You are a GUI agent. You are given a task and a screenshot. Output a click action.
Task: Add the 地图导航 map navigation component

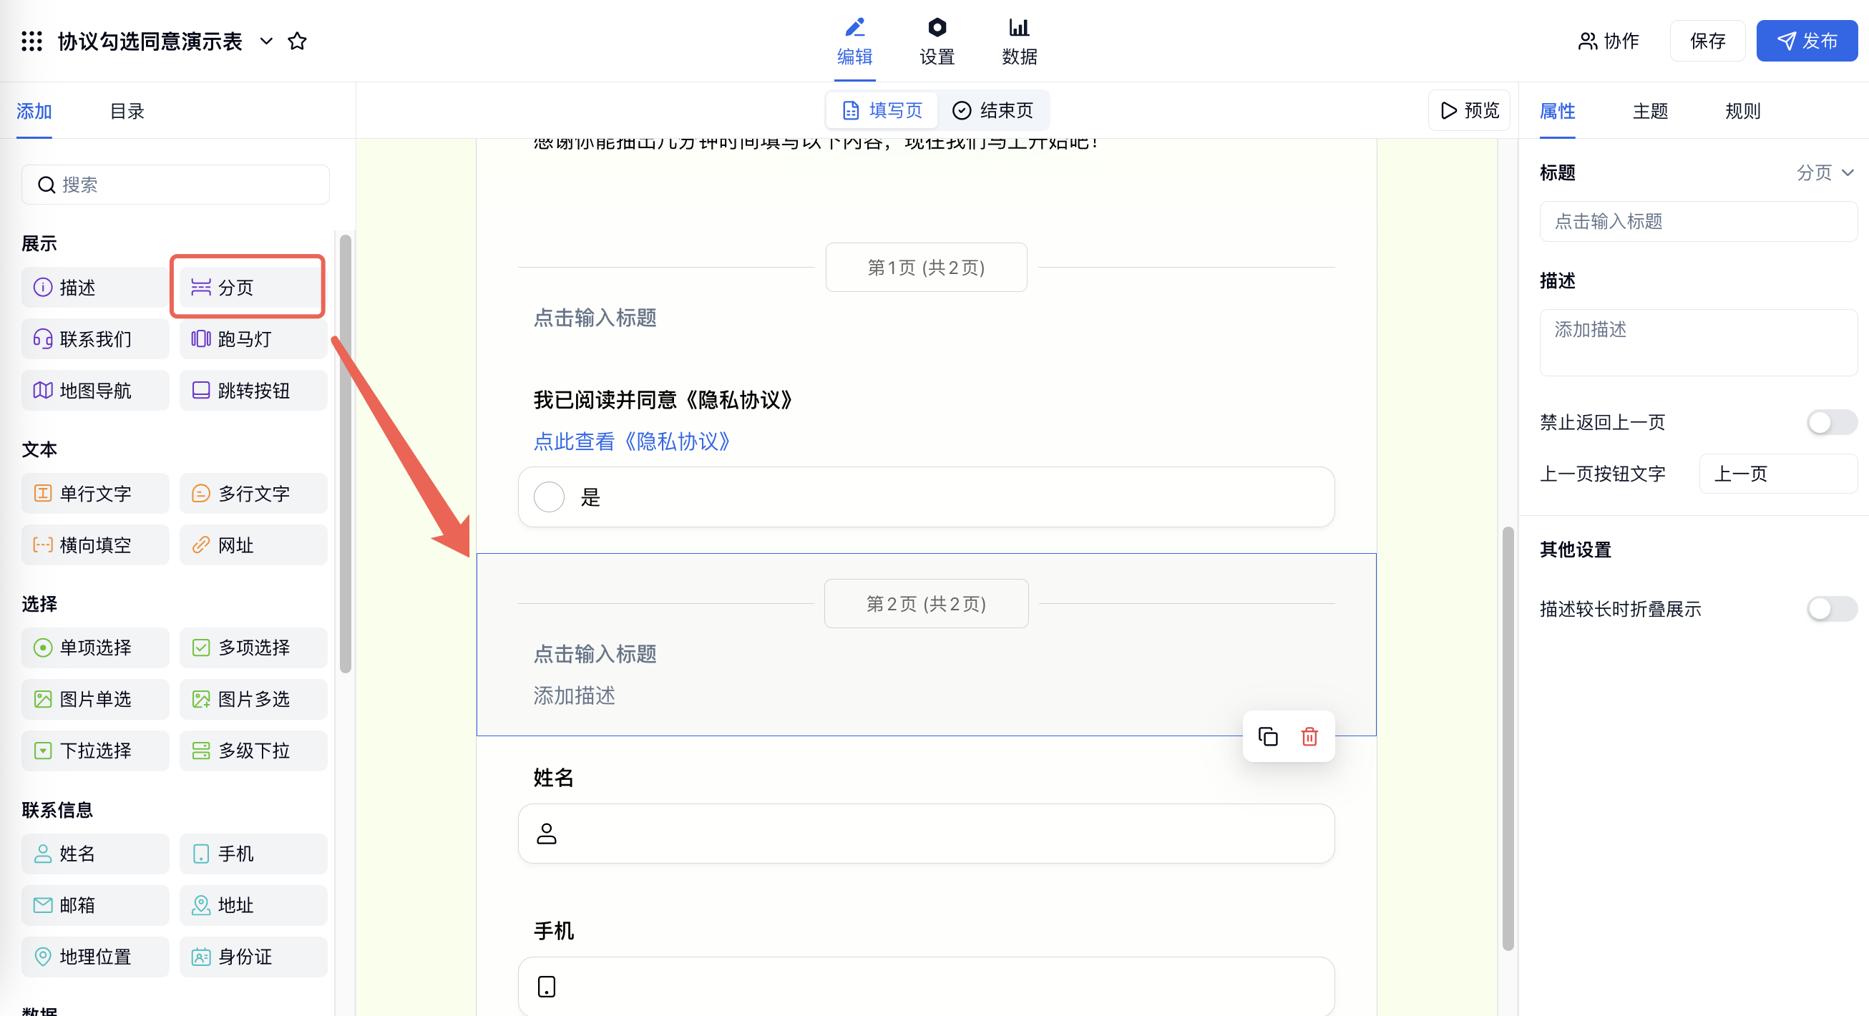click(95, 391)
